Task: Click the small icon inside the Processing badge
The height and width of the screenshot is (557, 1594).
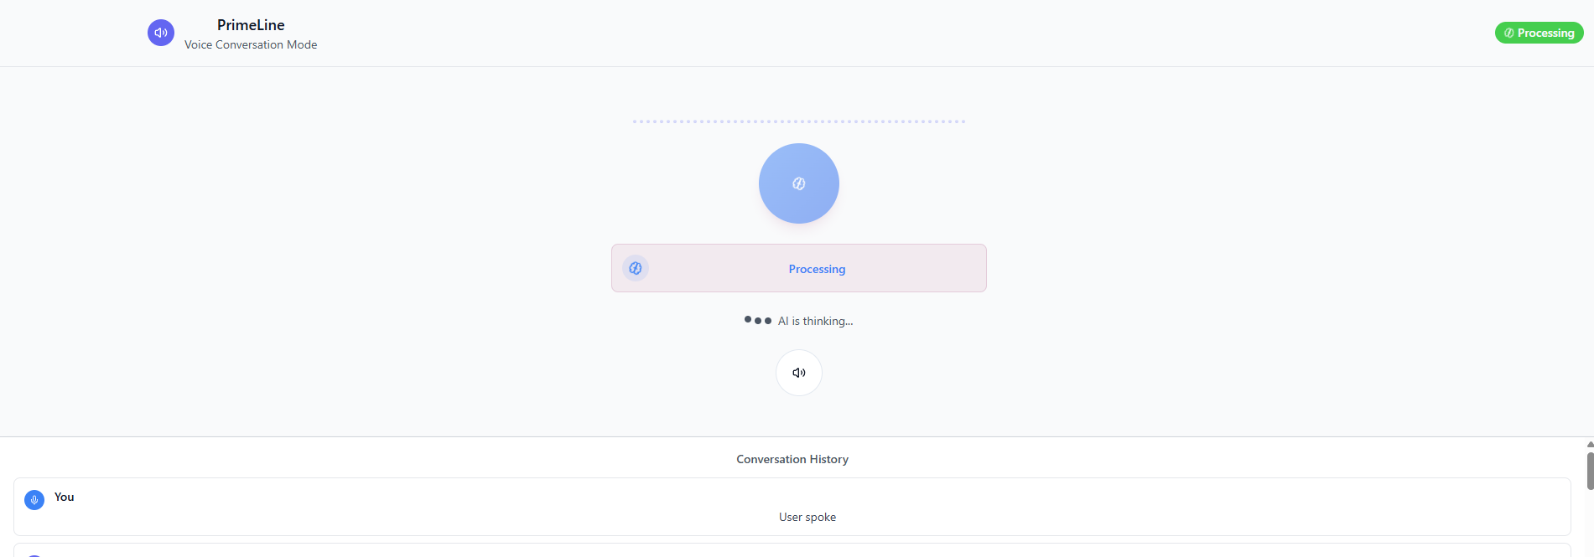Action: [1509, 33]
